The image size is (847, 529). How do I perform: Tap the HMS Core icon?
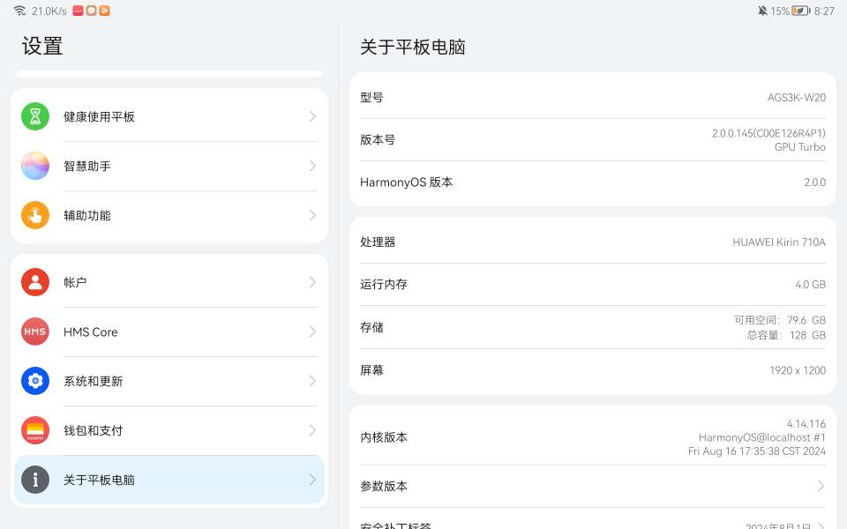(x=35, y=332)
